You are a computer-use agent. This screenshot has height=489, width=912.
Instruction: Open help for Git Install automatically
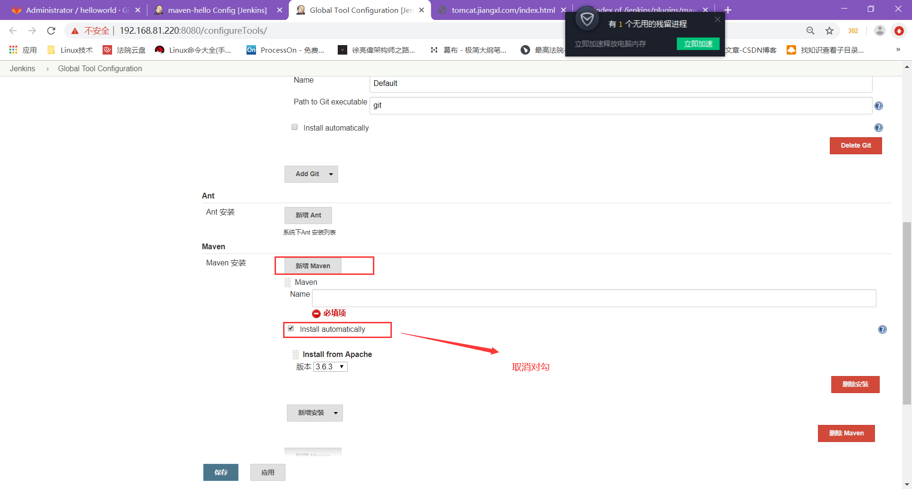pyautogui.click(x=879, y=128)
